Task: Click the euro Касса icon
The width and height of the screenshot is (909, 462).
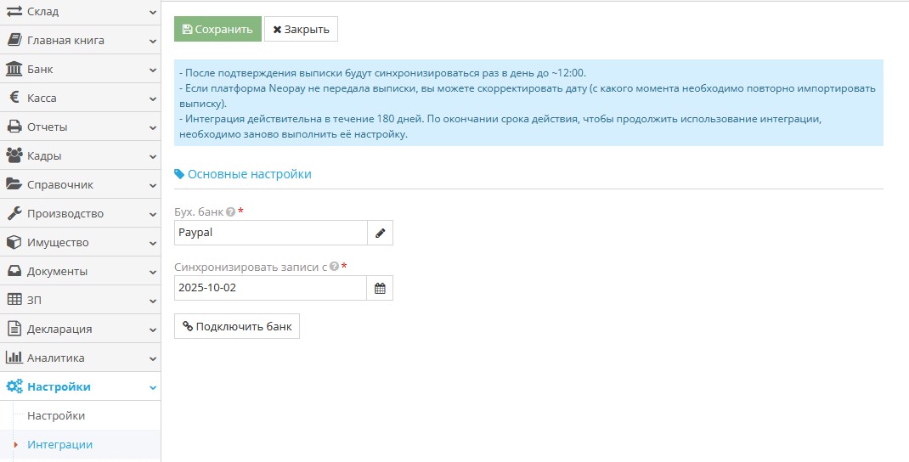Action: pos(14,98)
